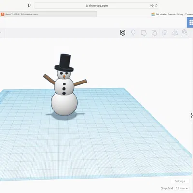The height and width of the screenshot is (193, 193).
Task: Click the Show All lightbulb icon
Action: [133, 33]
